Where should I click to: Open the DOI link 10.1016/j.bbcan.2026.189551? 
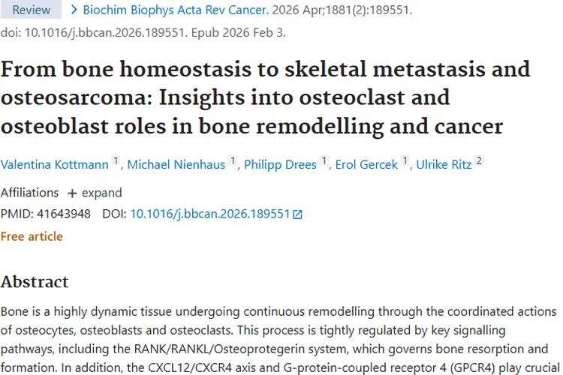[210, 214]
